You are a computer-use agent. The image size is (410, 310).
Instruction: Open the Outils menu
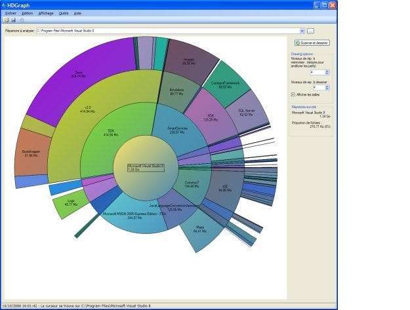[64, 12]
